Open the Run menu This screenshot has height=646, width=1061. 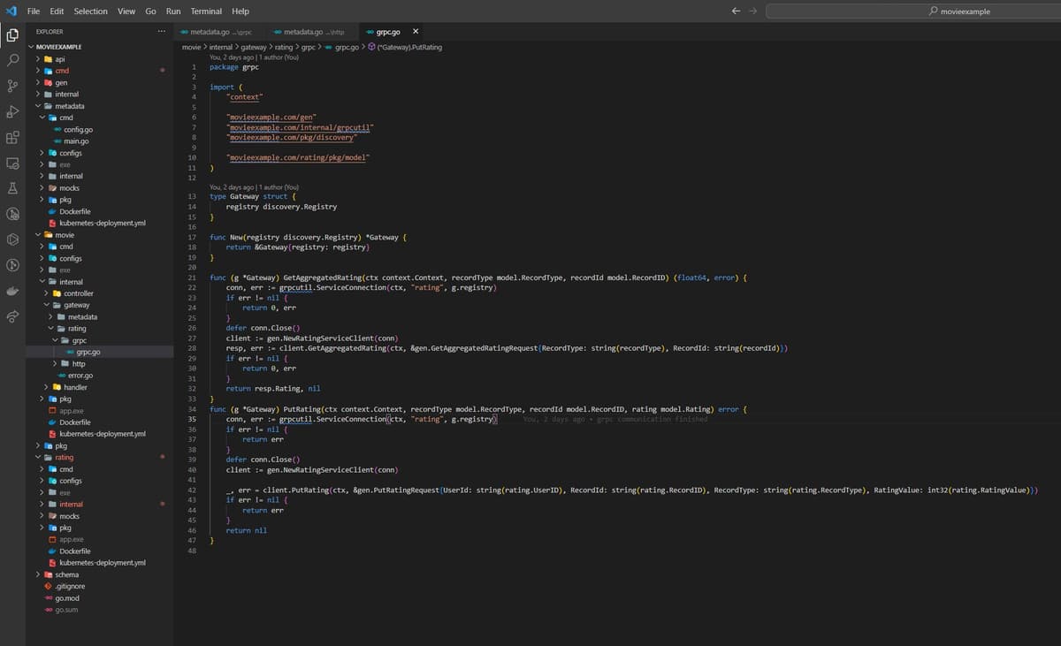coord(173,11)
